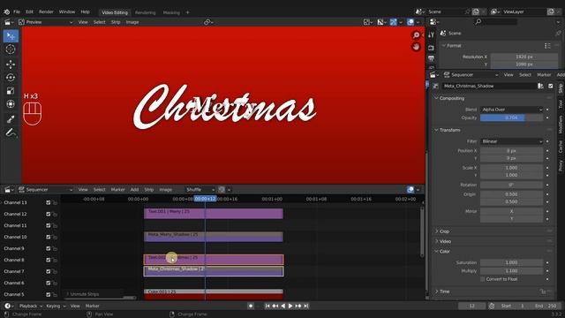Select the Cursor tool in preview toolbar
The width and height of the screenshot is (565, 318).
pos(11,49)
